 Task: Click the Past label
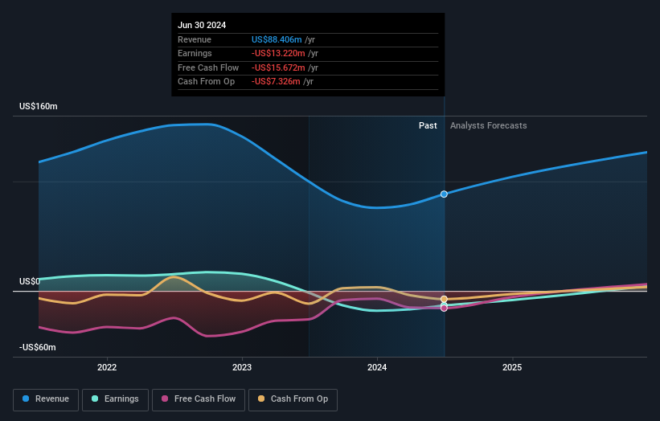point(428,126)
